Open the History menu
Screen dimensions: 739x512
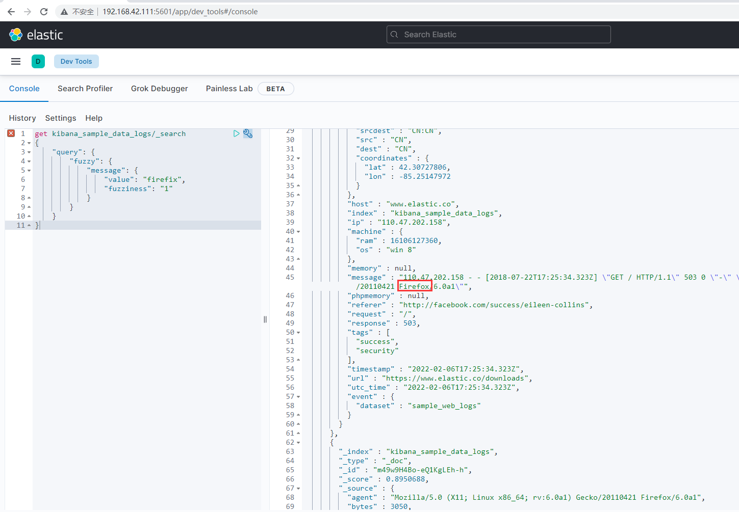pyautogui.click(x=22, y=118)
